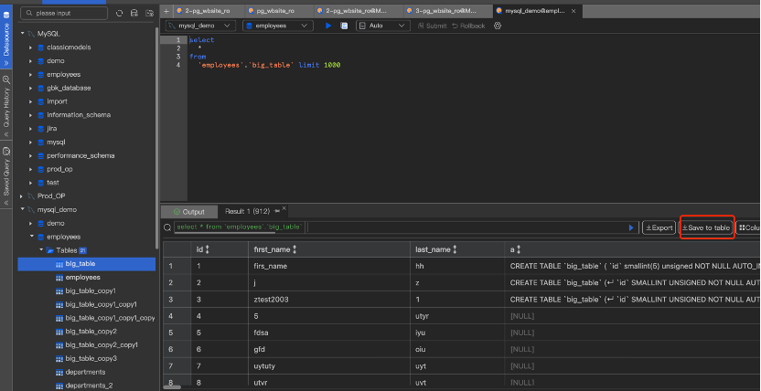Open the editor settings gear icon

tap(498, 26)
